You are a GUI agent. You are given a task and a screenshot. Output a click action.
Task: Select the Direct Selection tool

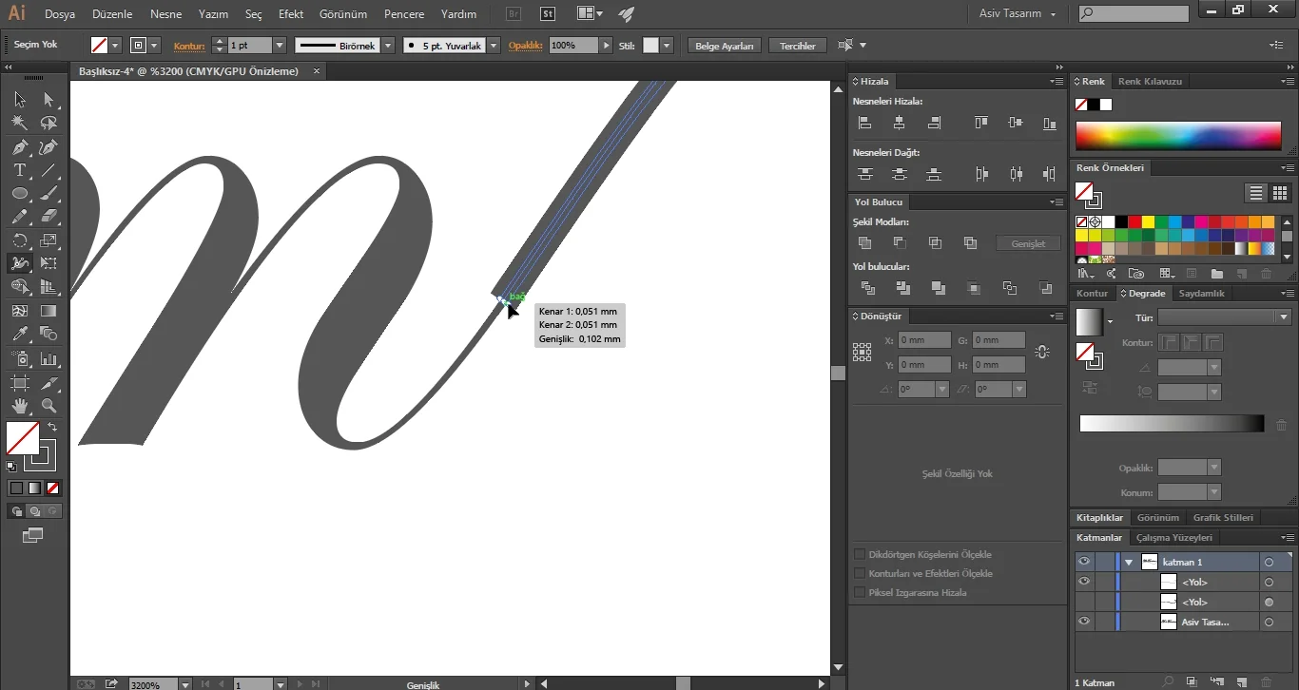point(48,100)
